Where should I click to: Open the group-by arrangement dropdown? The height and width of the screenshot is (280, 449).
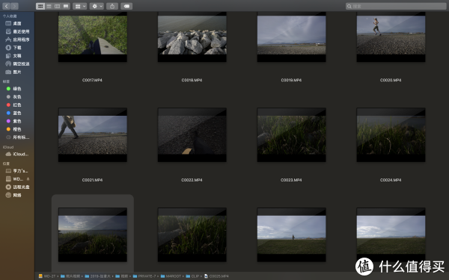[79, 6]
